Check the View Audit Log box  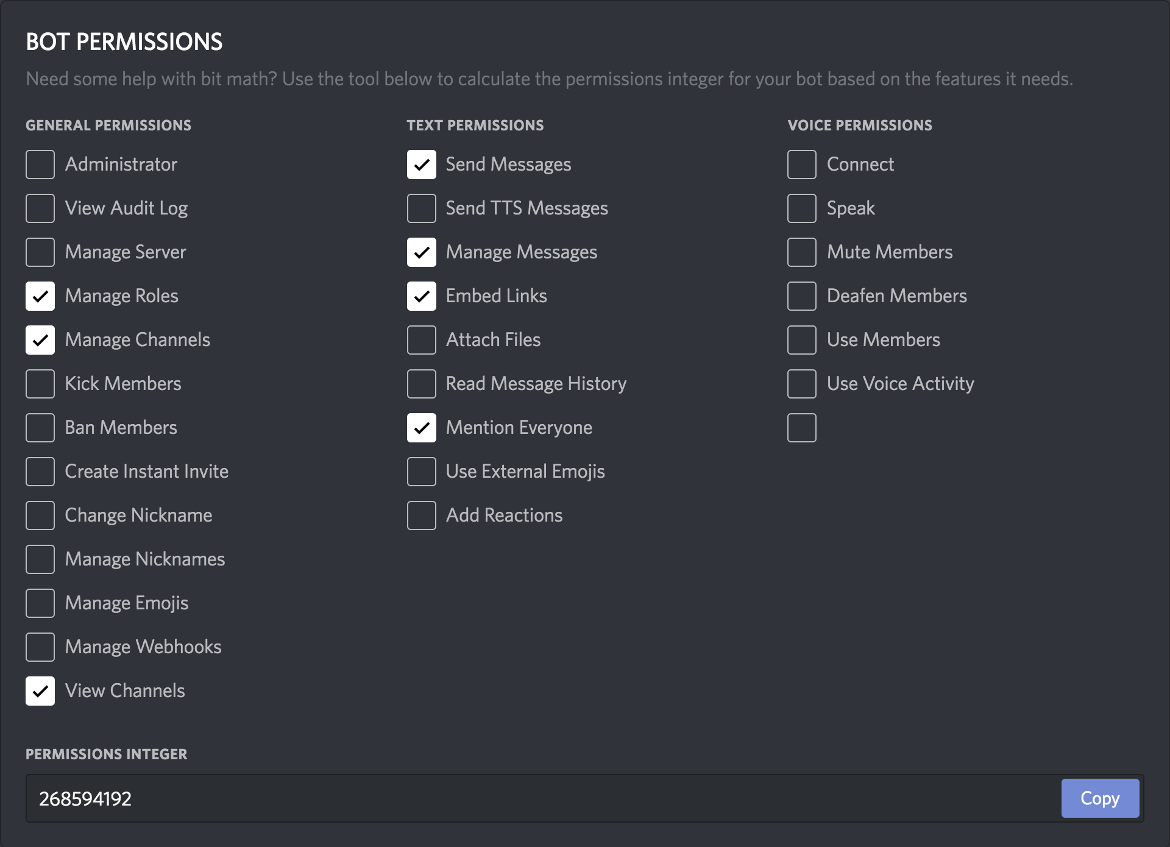[40, 208]
